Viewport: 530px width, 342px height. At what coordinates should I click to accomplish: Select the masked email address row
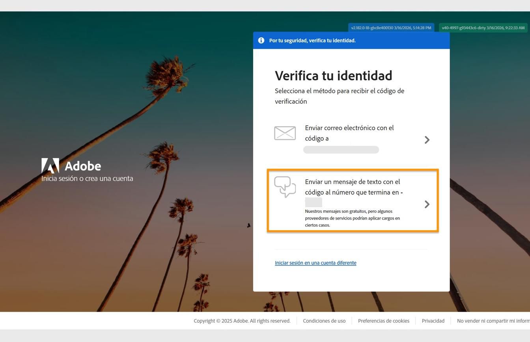point(341,150)
